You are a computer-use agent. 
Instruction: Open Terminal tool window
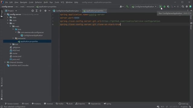coord(48,104)
